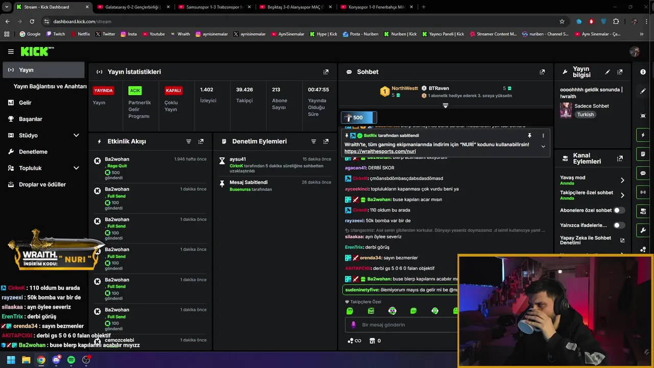The height and width of the screenshot is (368, 654).
Task: Select Yayın in the sidebar
Action: (43, 70)
